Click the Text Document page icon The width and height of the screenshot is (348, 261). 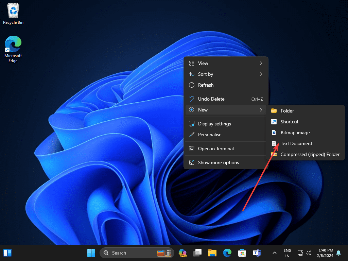(x=274, y=143)
